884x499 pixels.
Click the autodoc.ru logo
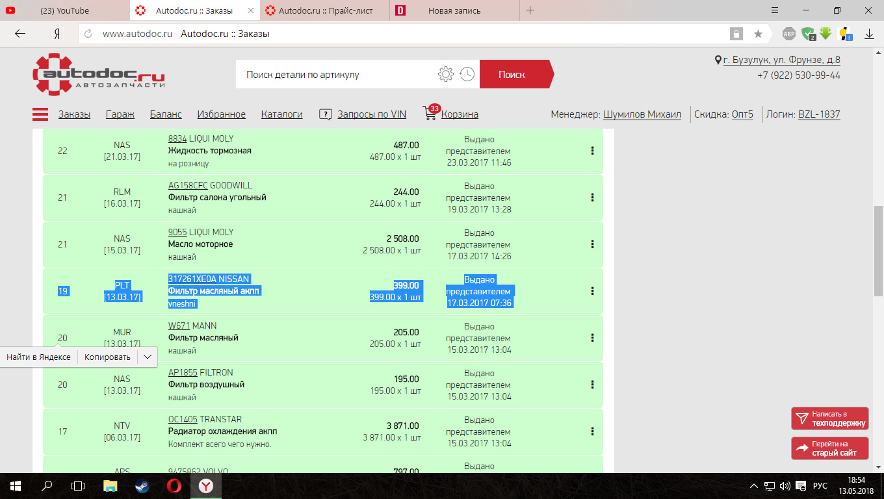point(99,75)
